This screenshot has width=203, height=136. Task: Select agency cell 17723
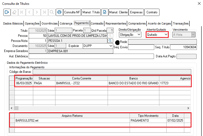point(175,83)
